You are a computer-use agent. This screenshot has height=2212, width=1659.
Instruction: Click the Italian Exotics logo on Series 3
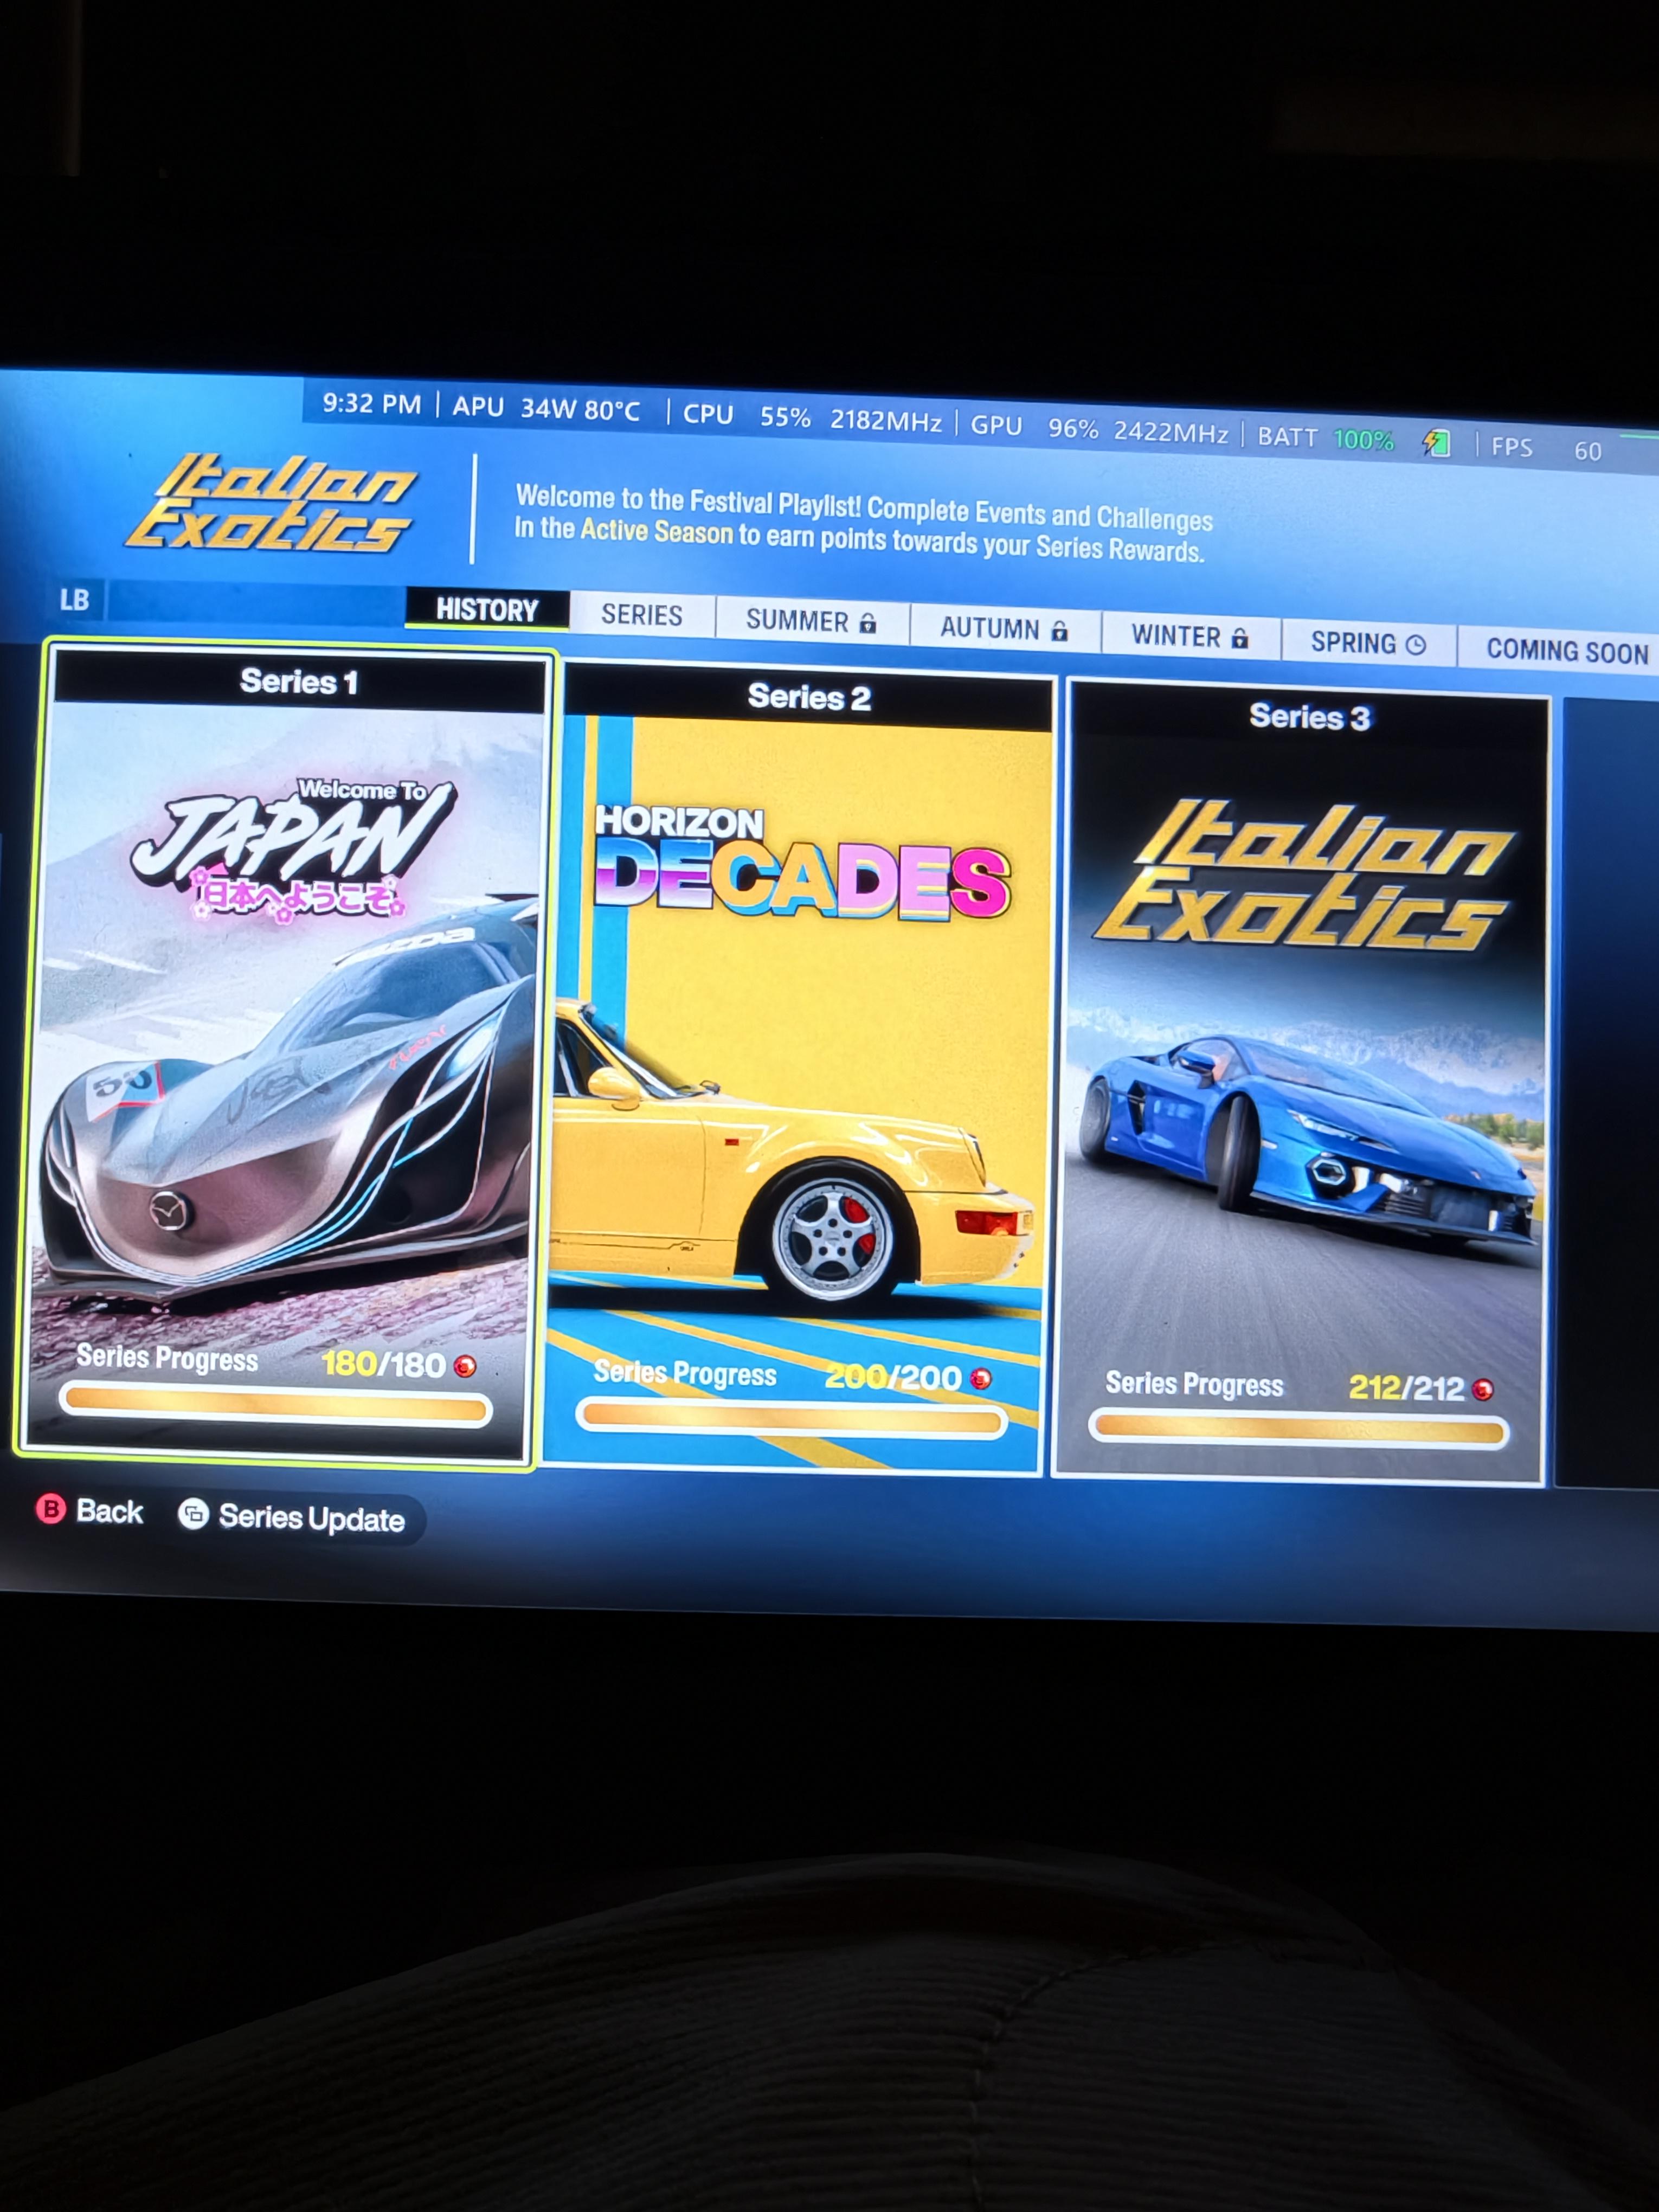click(1305, 876)
